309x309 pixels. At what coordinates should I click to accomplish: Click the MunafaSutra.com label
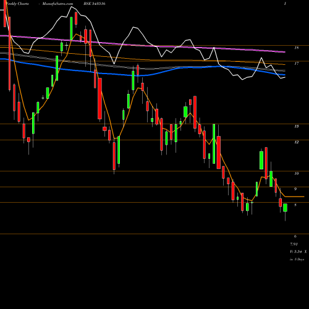[57, 4]
